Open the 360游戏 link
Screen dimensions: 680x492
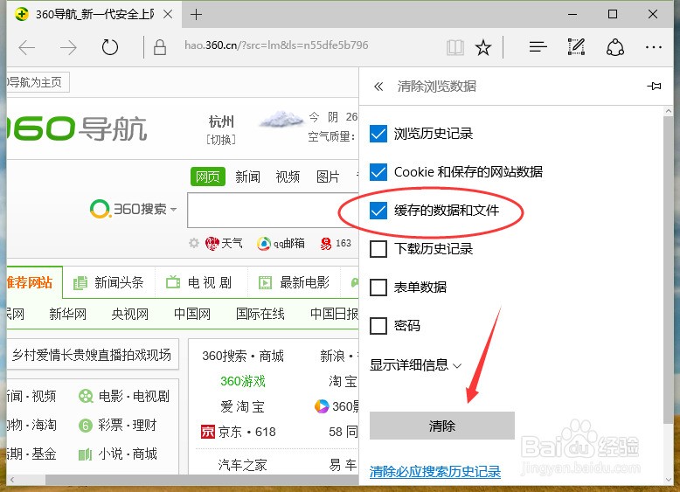pyautogui.click(x=242, y=381)
